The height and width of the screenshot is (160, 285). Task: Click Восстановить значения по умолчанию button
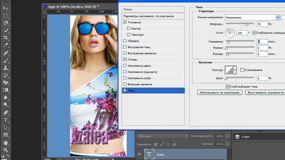(265, 92)
